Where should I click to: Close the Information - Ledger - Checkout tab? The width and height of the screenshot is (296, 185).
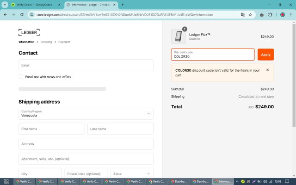(x=114, y=5)
